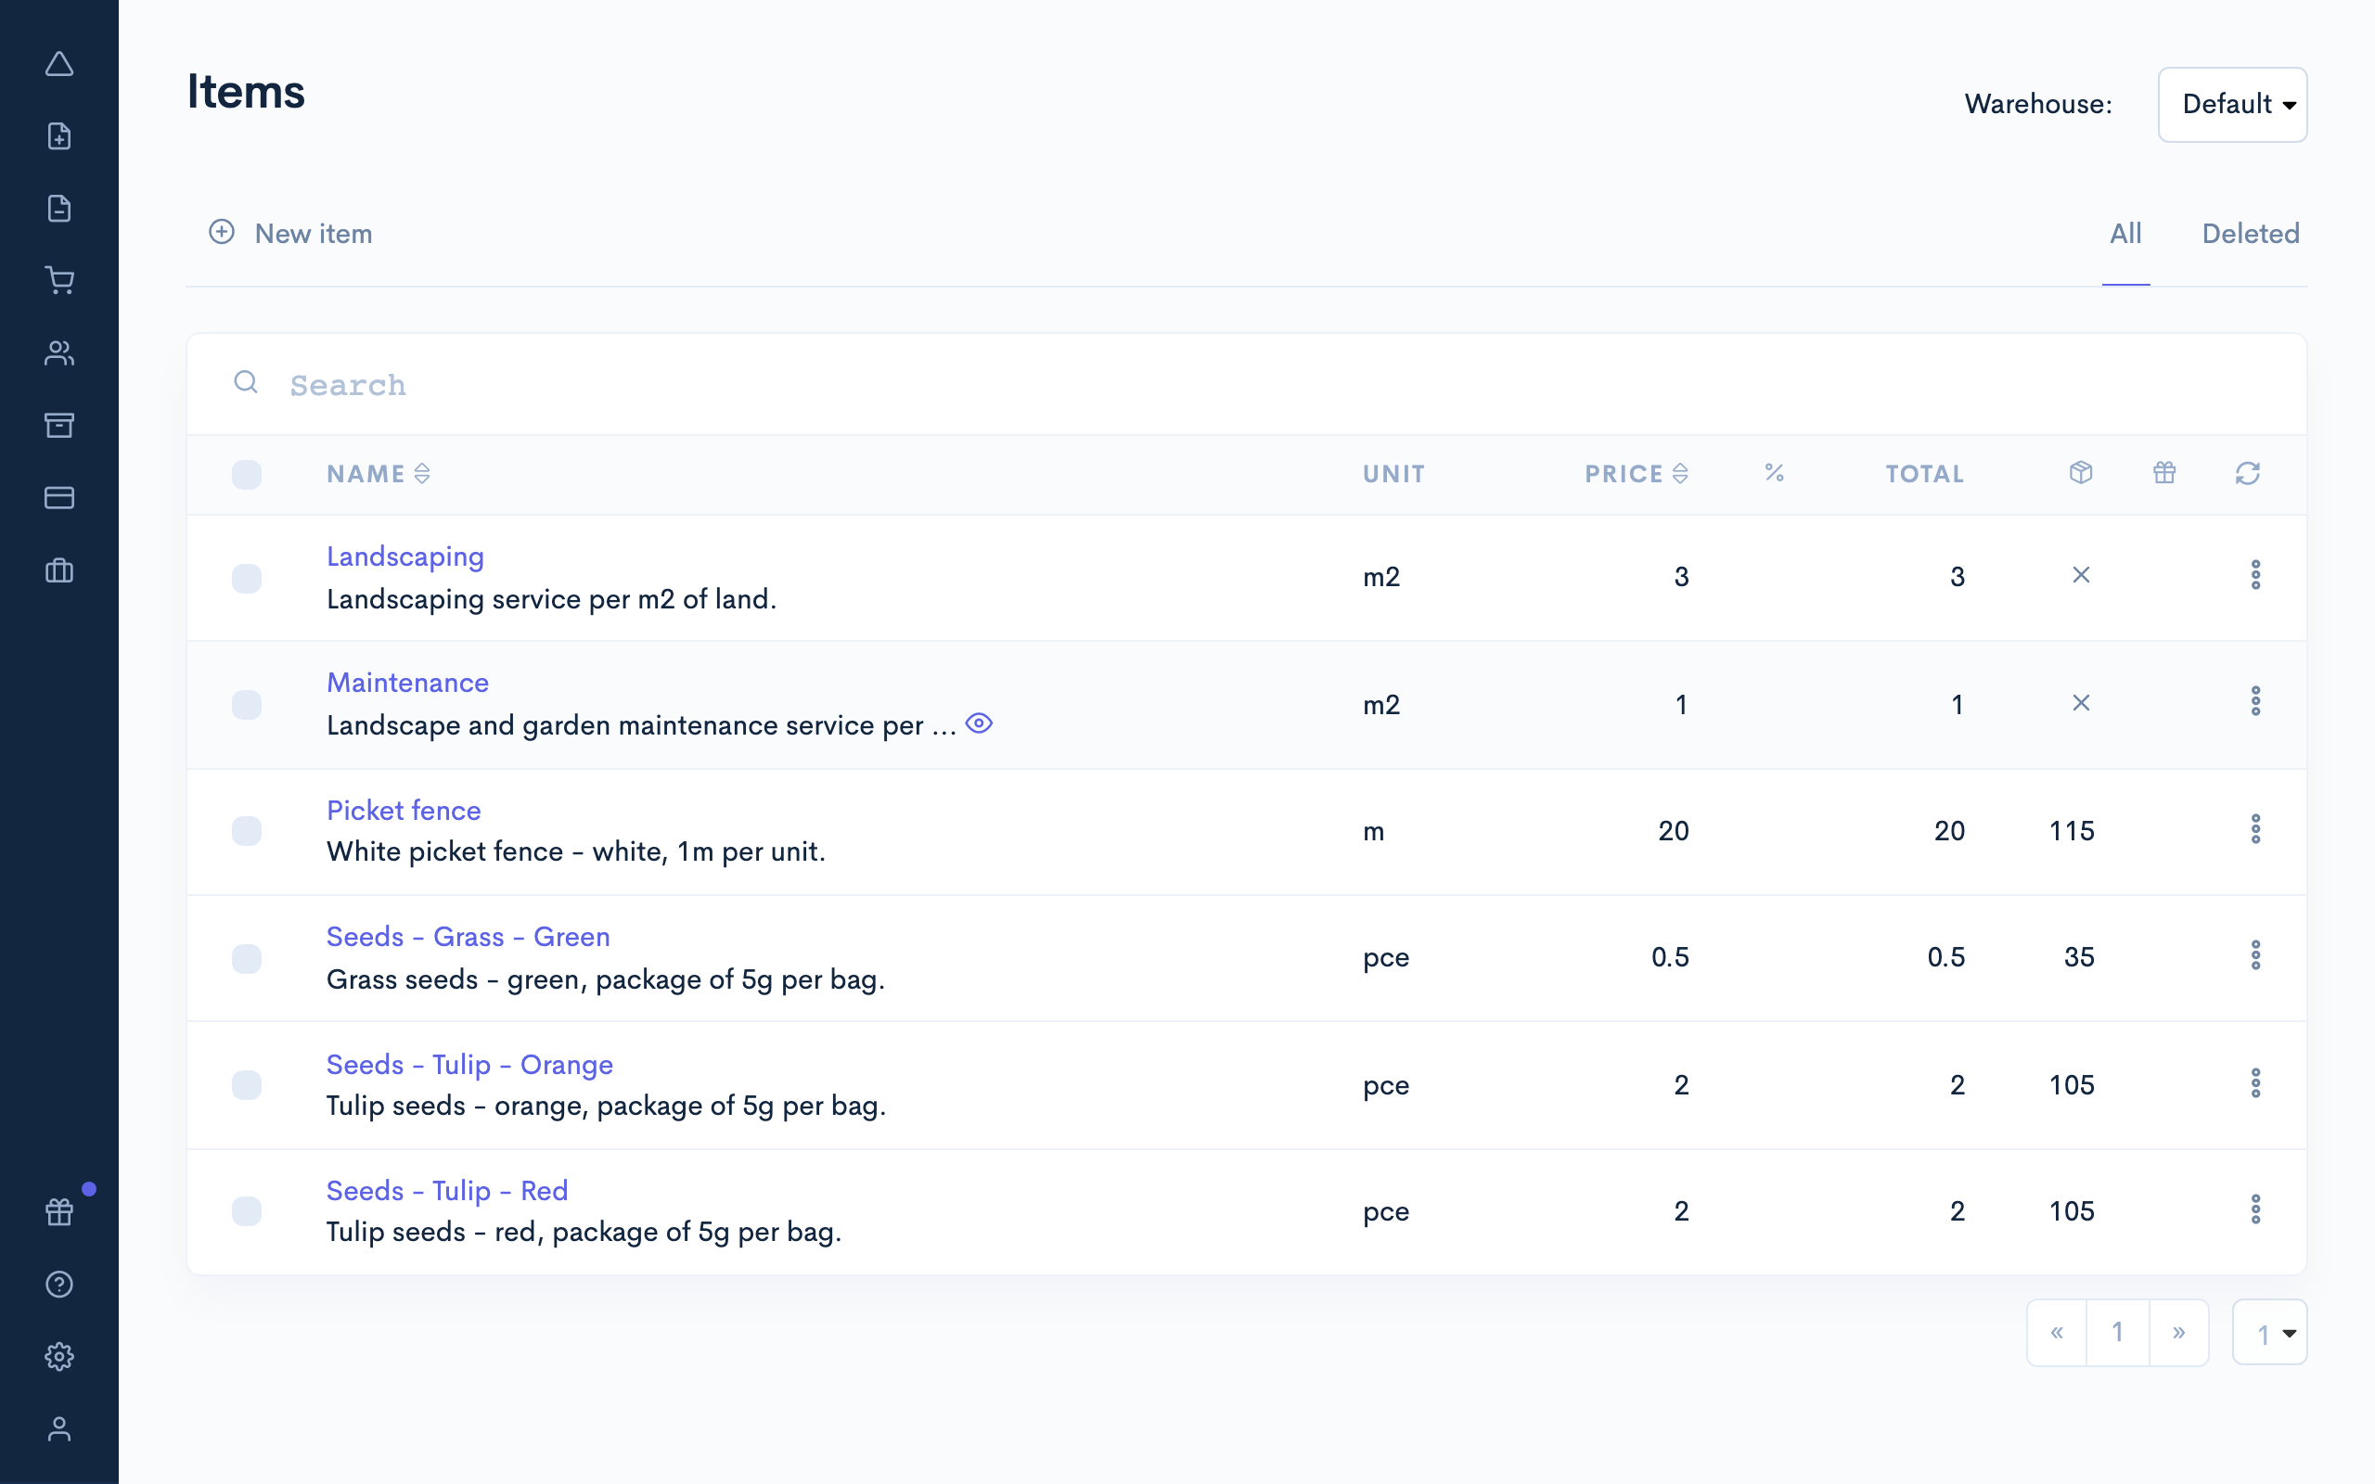Tick the Seeds - Tulip - Red checkbox
This screenshot has width=2375, height=1484.
247,1211
